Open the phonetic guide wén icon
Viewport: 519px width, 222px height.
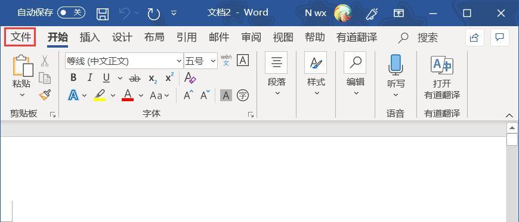pos(226,61)
